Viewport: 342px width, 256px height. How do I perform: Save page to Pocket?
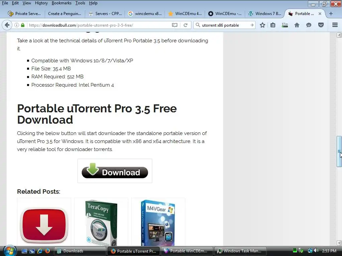coord(321,25)
